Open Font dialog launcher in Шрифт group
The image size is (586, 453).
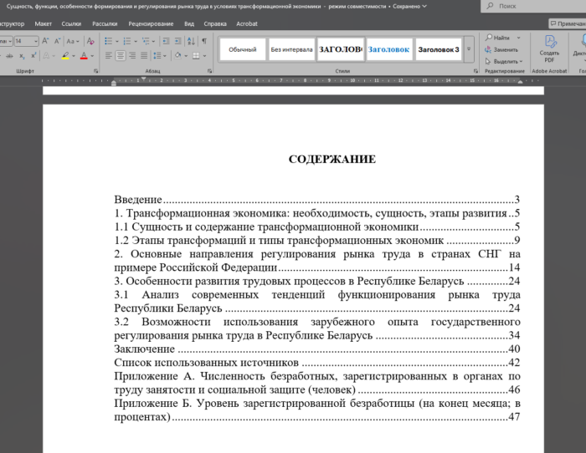96,70
